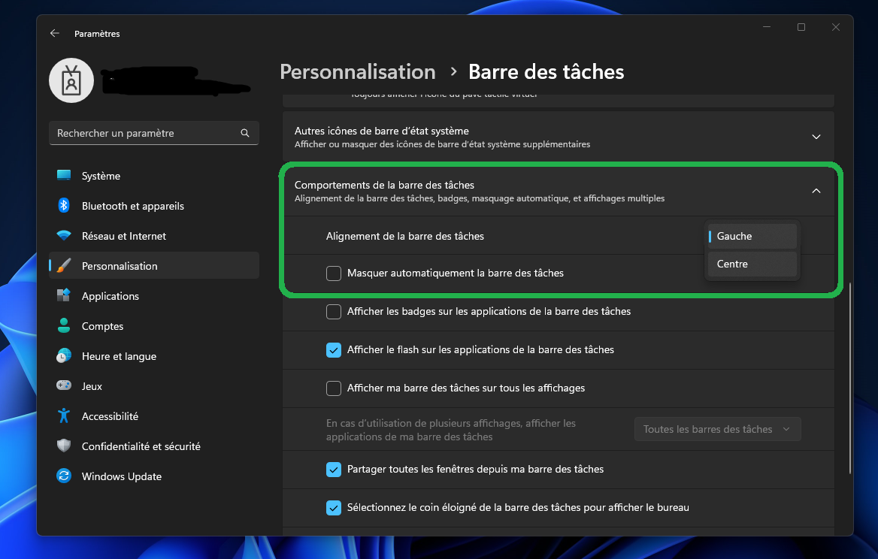Click the search magnifier icon
The height and width of the screenshot is (559, 878).
tap(245, 132)
